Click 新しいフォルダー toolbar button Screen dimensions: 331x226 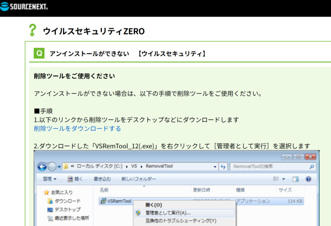pyautogui.click(x=139, y=179)
